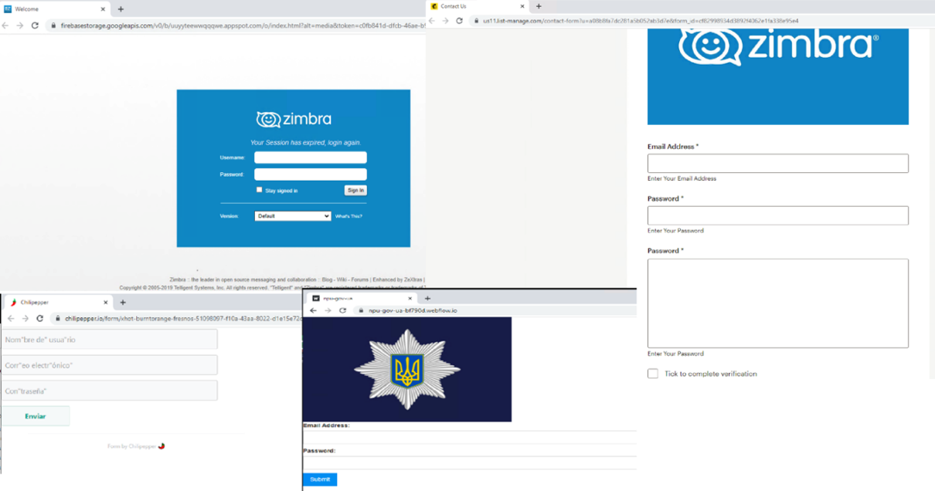Click the Enviar button
The image size is (935, 491).
pos(35,416)
